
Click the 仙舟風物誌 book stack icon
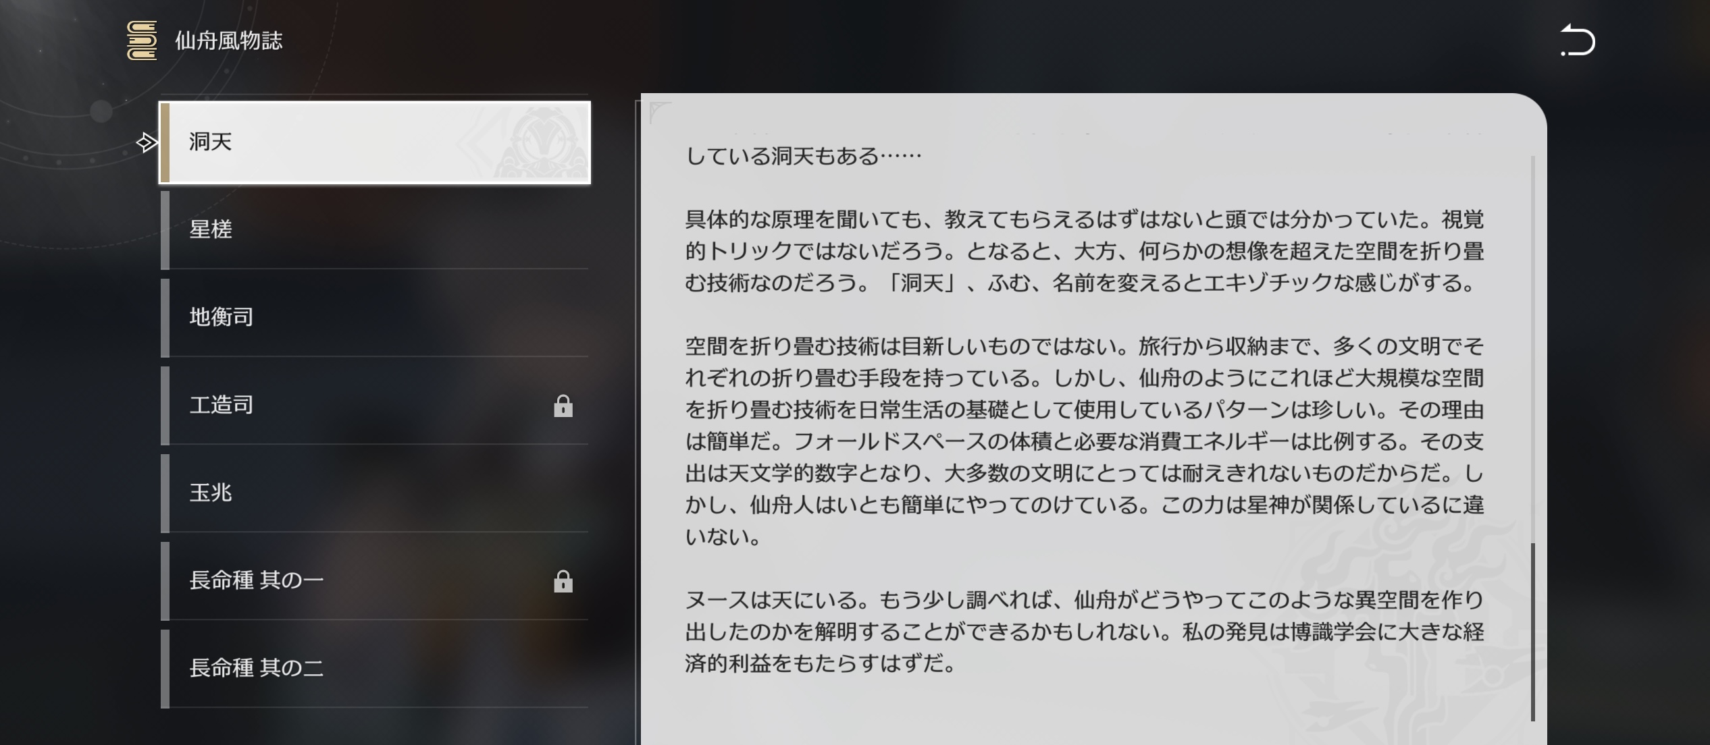click(142, 40)
